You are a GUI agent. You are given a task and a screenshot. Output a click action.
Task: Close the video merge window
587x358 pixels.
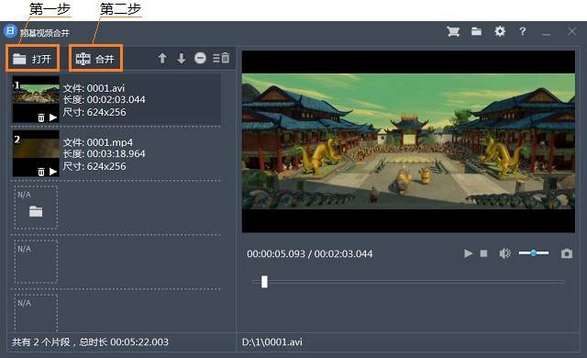click(x=571, y=31)
